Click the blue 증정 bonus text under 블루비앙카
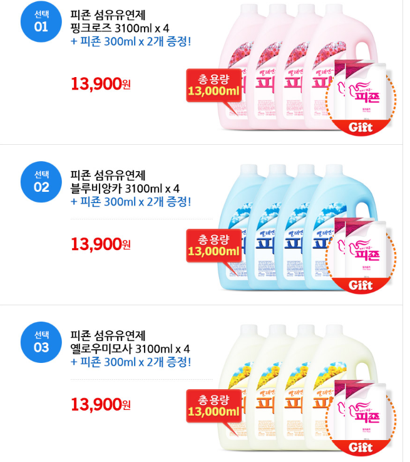The image size is (410, 462). pyautogui.click(x=131, y=202)
